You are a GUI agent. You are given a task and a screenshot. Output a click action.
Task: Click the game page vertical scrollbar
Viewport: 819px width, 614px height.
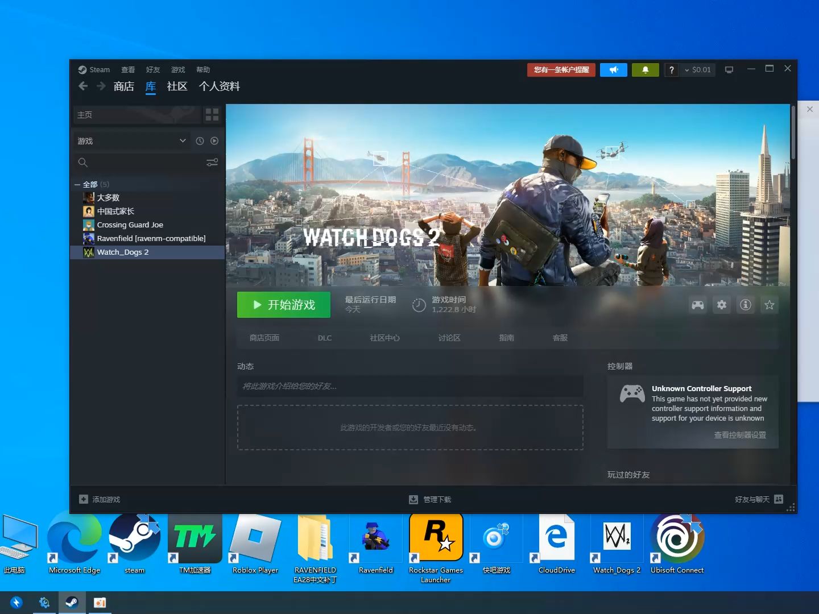coord(793,132)
